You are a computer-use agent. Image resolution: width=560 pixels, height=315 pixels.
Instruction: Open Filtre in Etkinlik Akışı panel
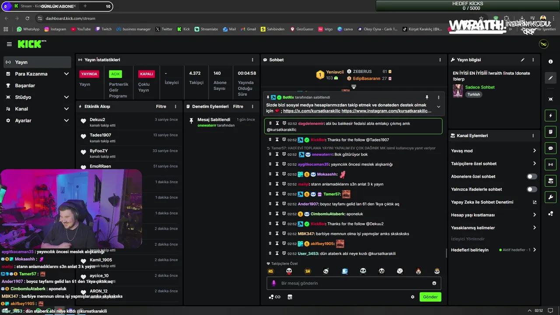click(161, 106)
